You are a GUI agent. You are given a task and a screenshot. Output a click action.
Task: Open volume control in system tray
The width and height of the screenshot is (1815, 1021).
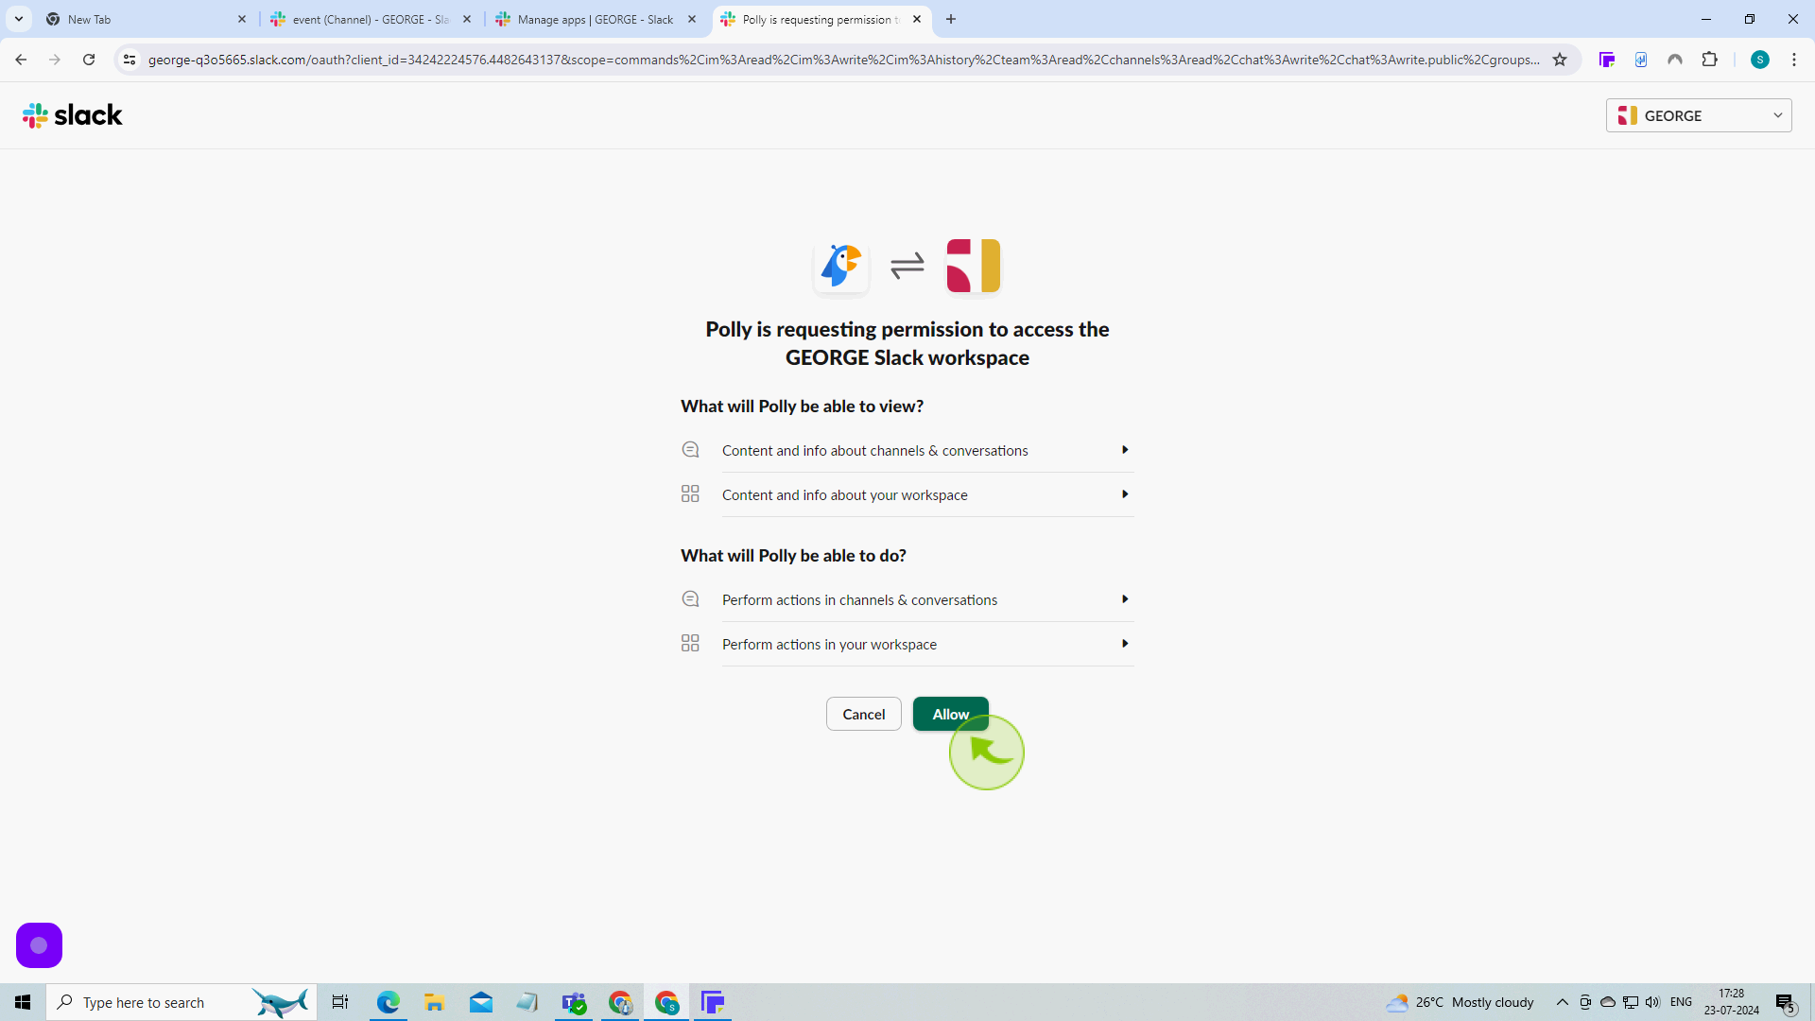pyautogui.click(x=1652, y=1002)
